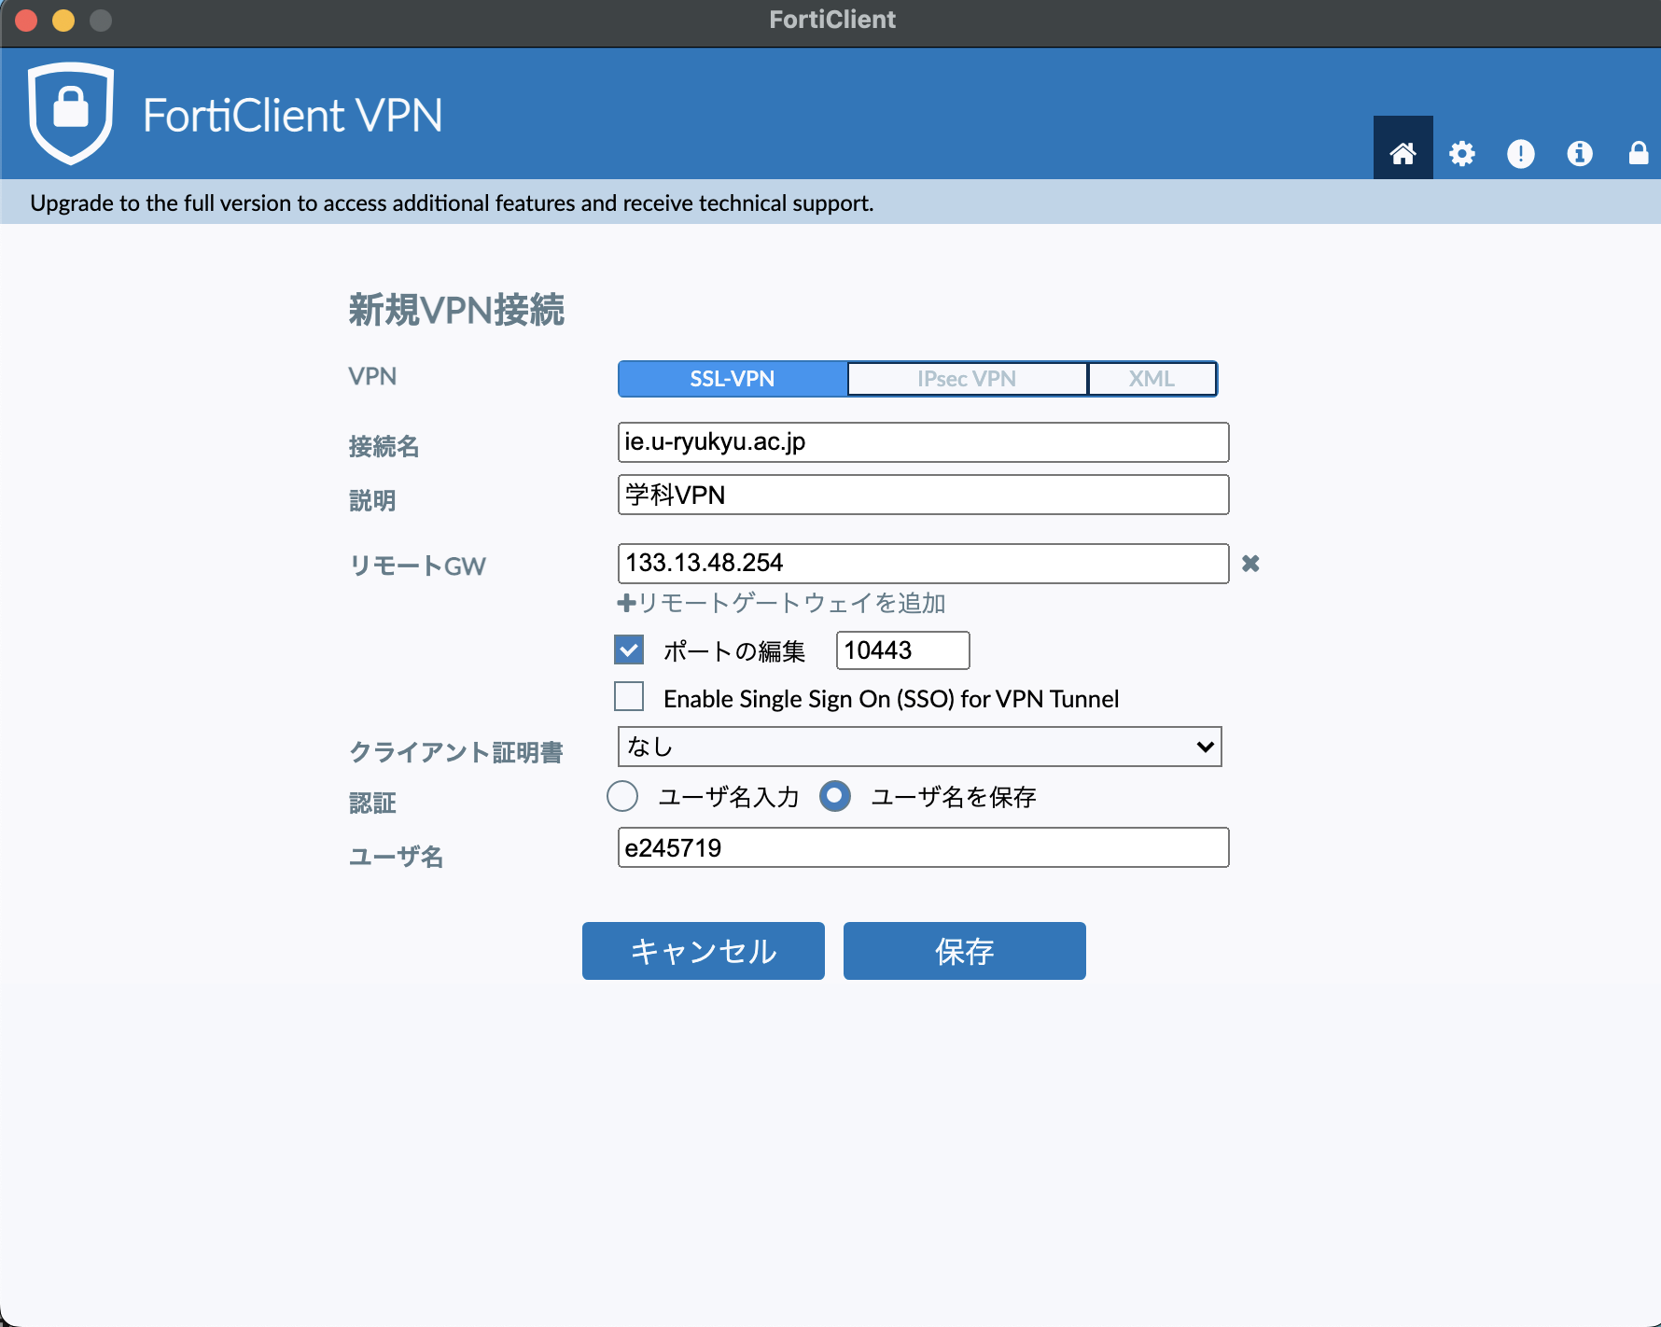Open the クライアント証明書 dropdown

tap(919, 747)
